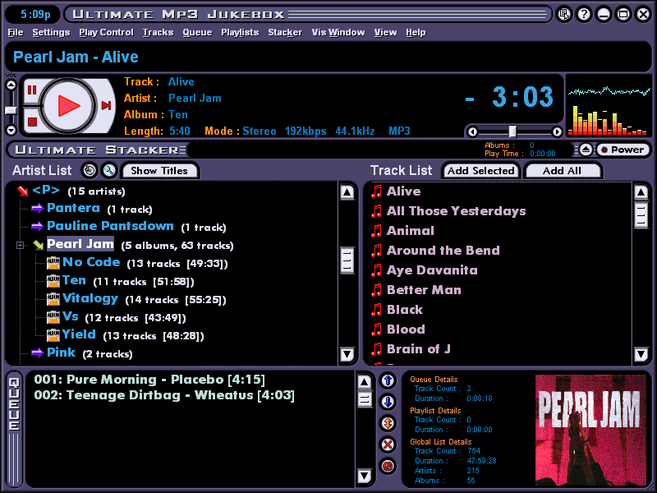Open the Playlists menu
The image size is (657, 493).
[x=240, y=32]
